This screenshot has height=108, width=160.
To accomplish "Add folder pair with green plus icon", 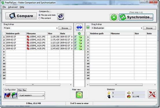I will tap(88, 27).
